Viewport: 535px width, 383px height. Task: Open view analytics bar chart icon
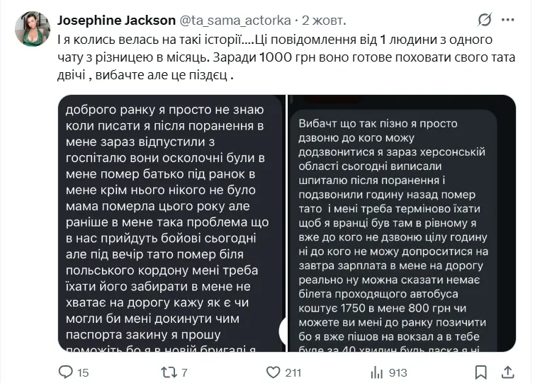coord(378,372)
